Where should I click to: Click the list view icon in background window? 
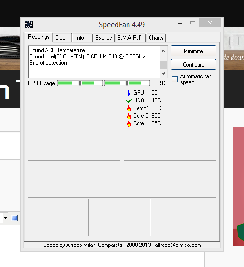click(x=14, y=218)
